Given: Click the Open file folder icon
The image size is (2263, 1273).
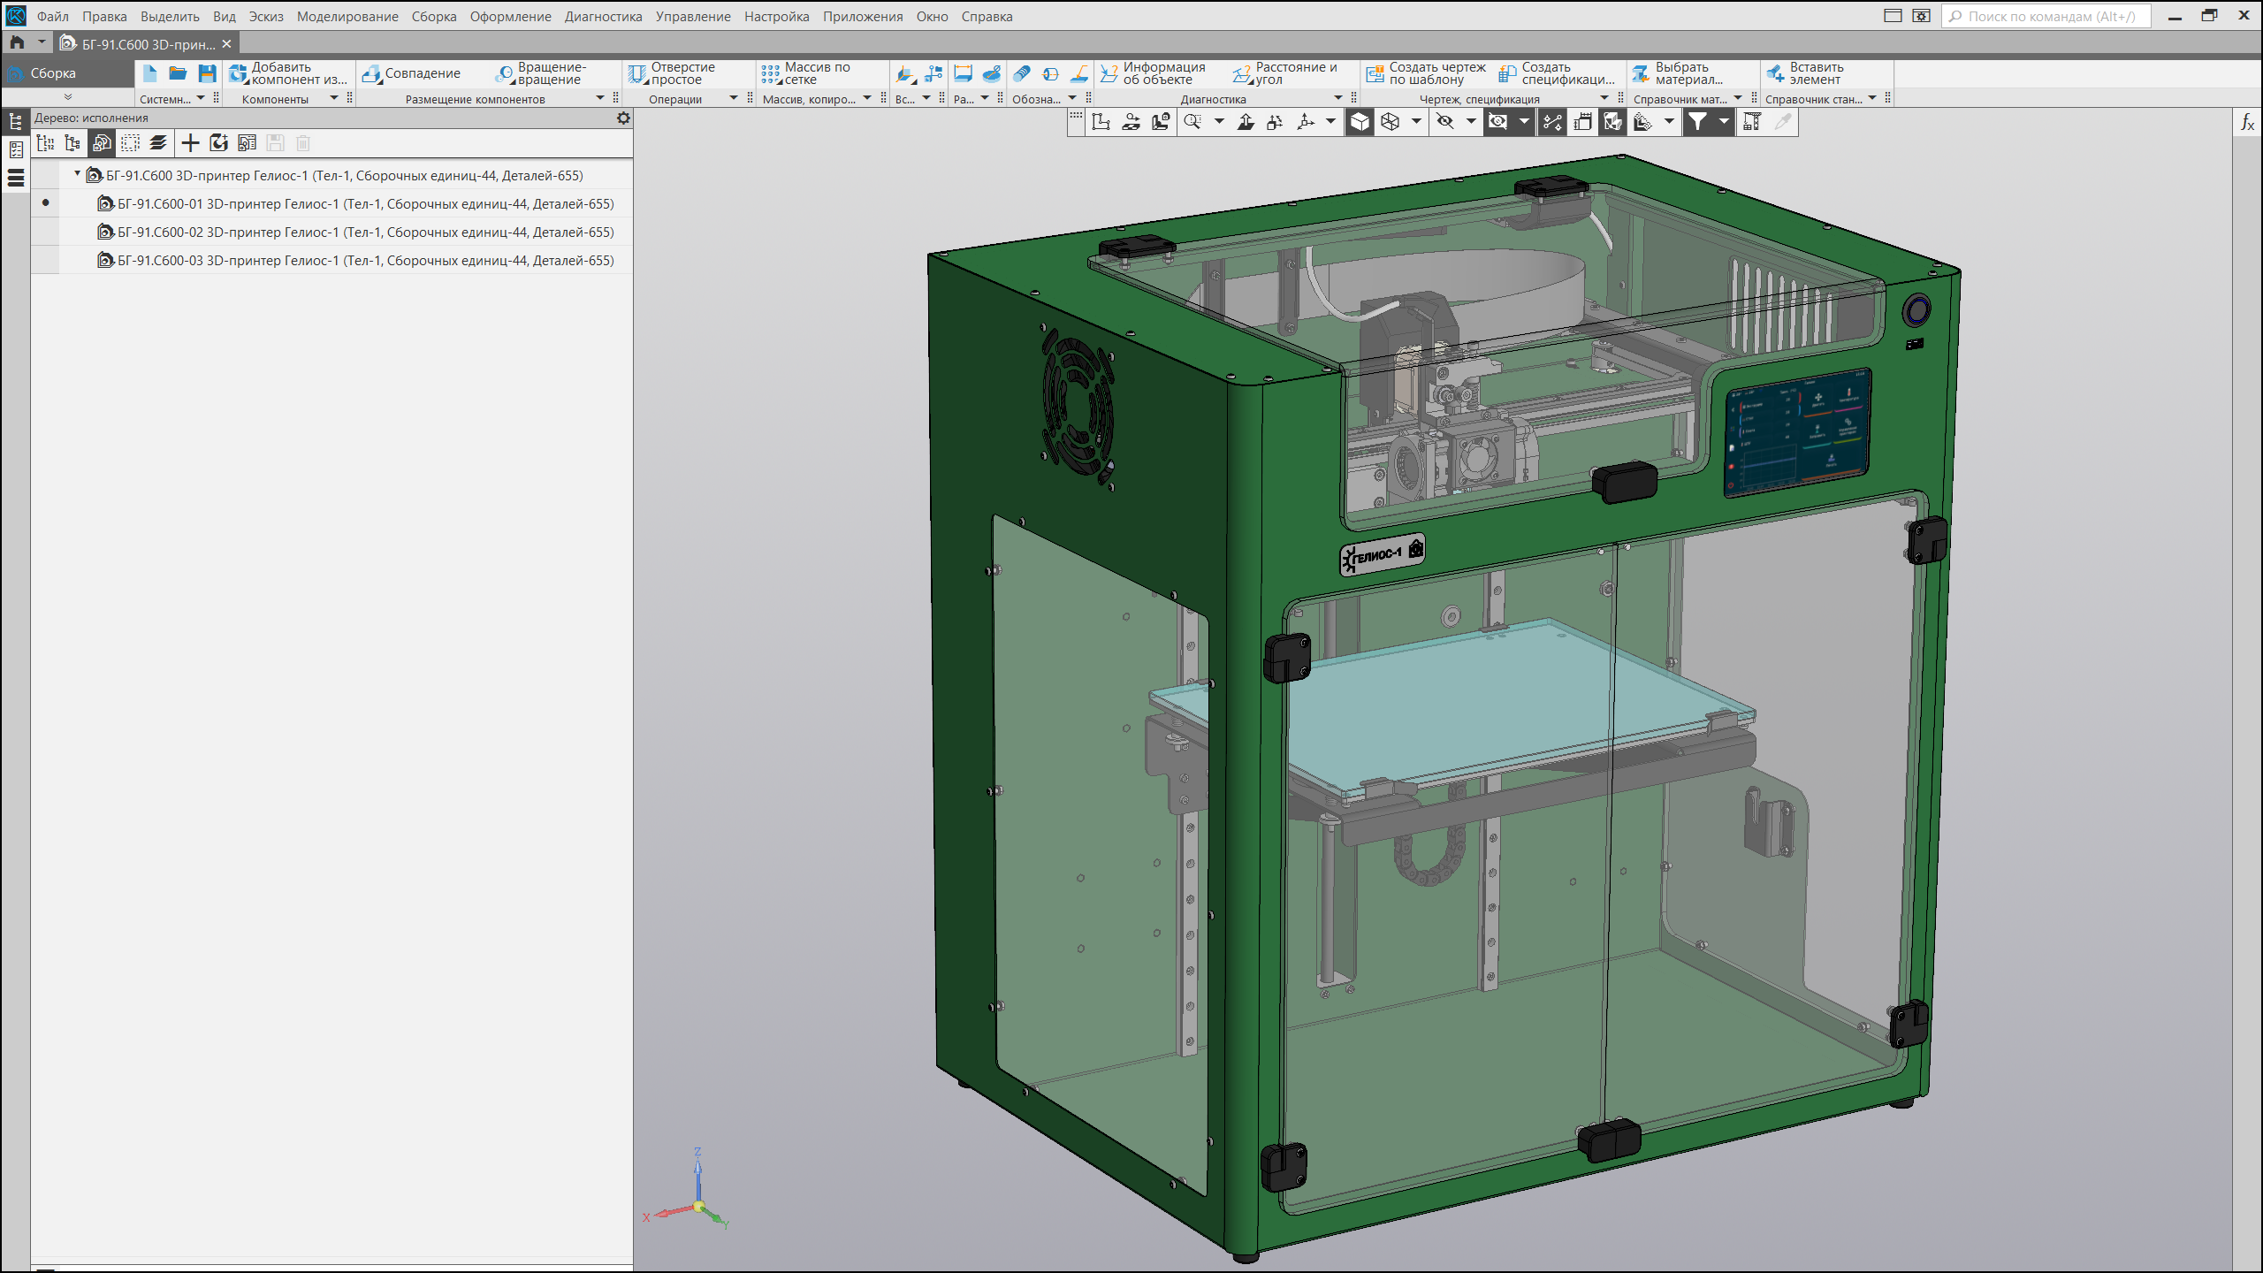Looking at the screenshot, I should click(178, 73).
